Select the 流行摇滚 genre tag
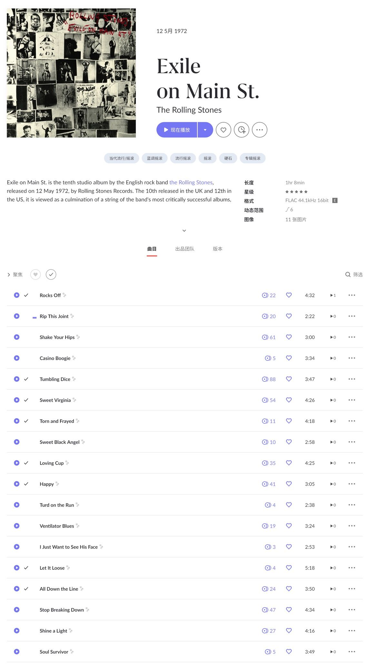The width and height of the screenshot is (369, 667). point(183,158)
